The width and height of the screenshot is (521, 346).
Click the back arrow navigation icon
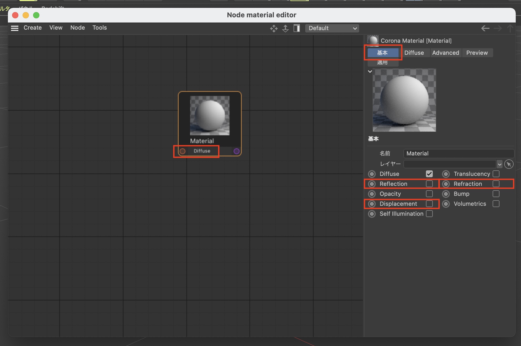pyautogui.click(x=485, y=28)
